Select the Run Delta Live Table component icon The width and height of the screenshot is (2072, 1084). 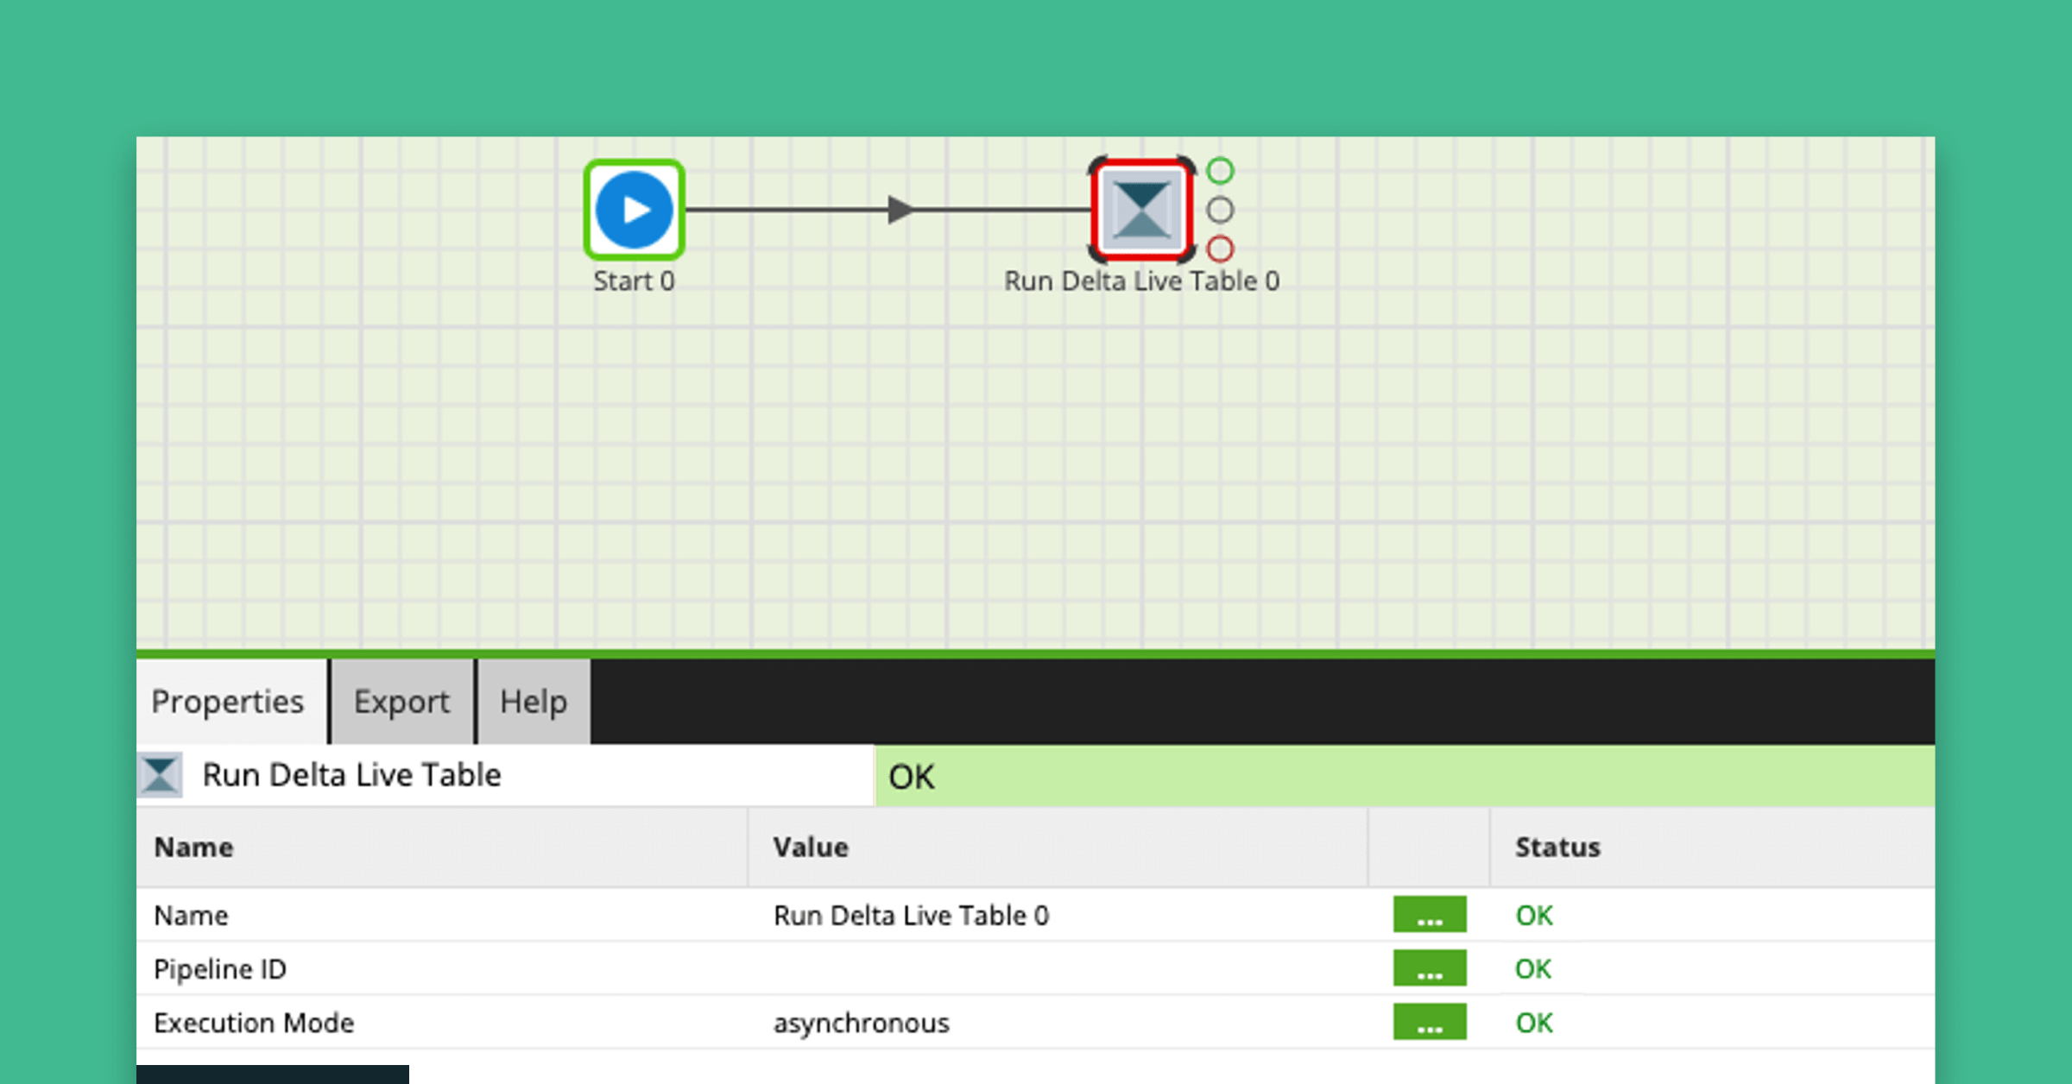coord(1141,210)
